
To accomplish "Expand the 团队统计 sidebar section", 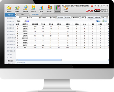I will [10, 61].
